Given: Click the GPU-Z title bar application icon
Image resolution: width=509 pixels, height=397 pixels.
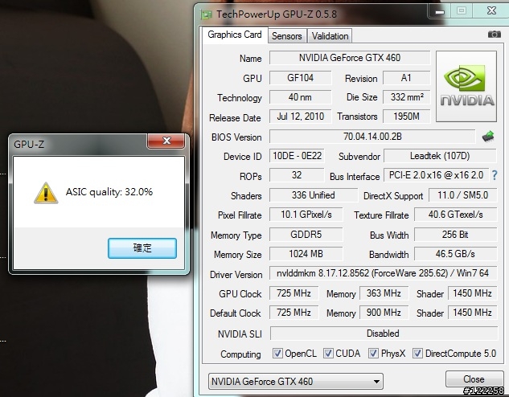Looking at the screenshot, I should pos(206,14).
